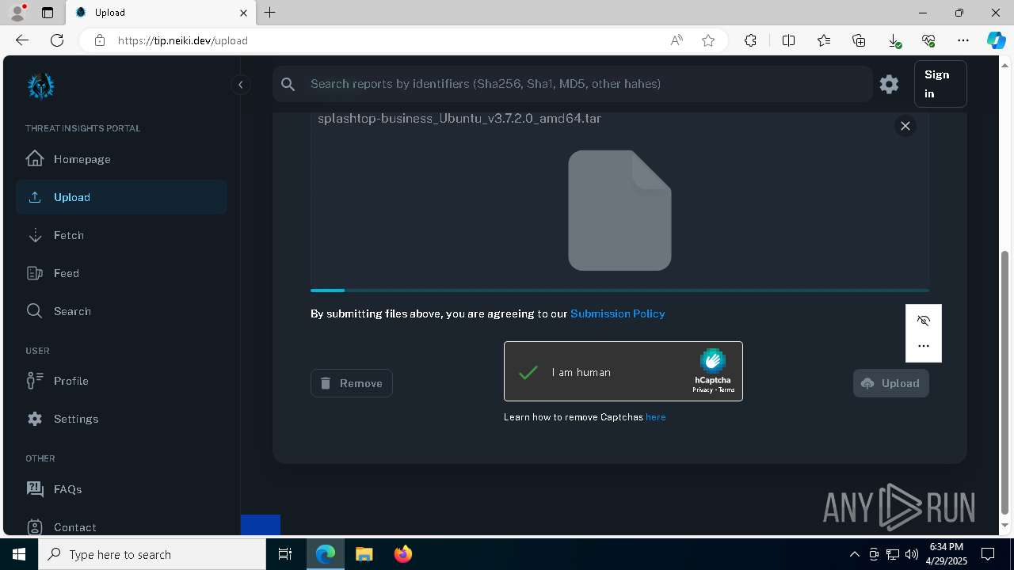Open the Downloads panel
The width and height of the screenshot is (1014, 570).
pos(894,40)
